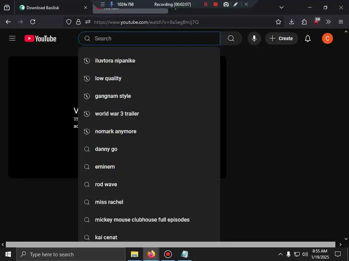Image resolution: width=349 pixels, height=261 pixels.
Task: Click the vertical scrollbar's down arrow
Action: [346, 239]
